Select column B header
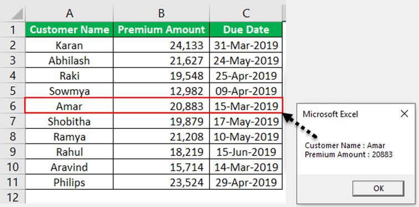This screenshot has height=207, width=419. click(161, 13)
